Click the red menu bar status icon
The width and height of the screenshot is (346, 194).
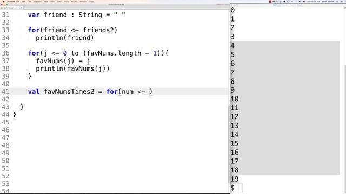point(270,1)
